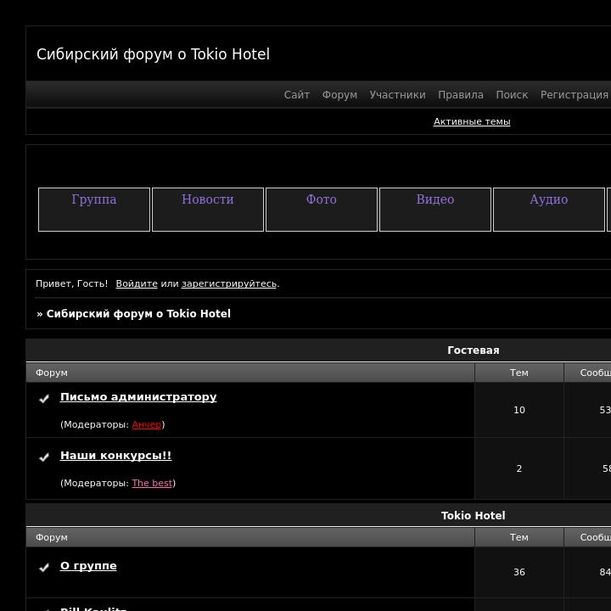Go to Участники in the navigation bar

click(397, 95)
